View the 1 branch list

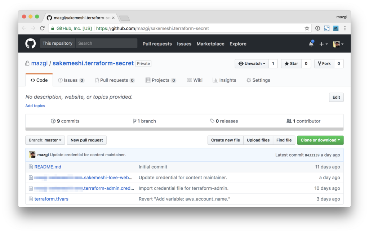(144, 121)
